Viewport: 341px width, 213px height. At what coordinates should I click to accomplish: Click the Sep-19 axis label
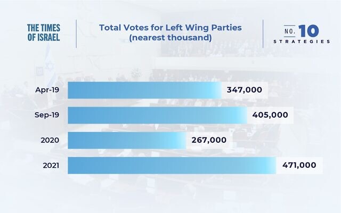[x=47, y=115]
